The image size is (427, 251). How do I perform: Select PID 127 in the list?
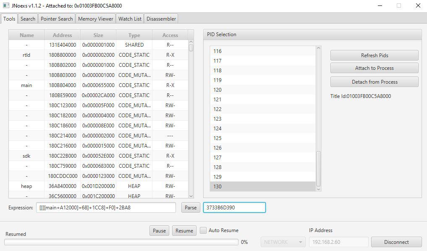[262, 157]
